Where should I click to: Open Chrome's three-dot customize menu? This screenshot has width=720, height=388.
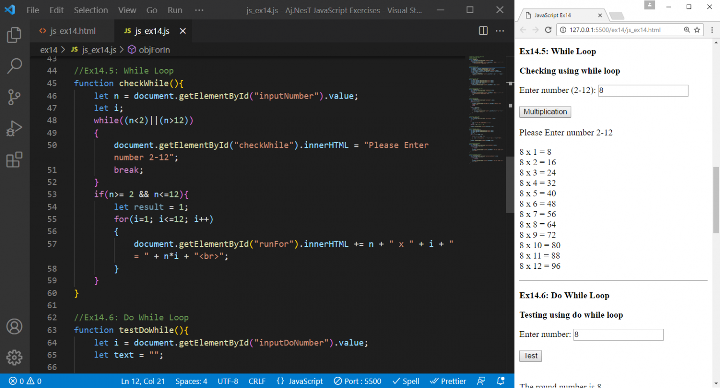(x=713, y=29)
